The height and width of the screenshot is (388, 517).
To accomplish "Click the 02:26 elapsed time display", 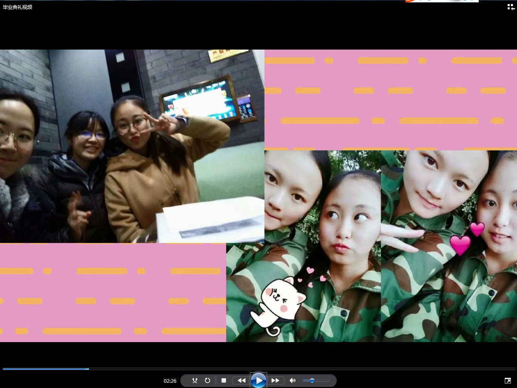I will click(x=170, y=381).
